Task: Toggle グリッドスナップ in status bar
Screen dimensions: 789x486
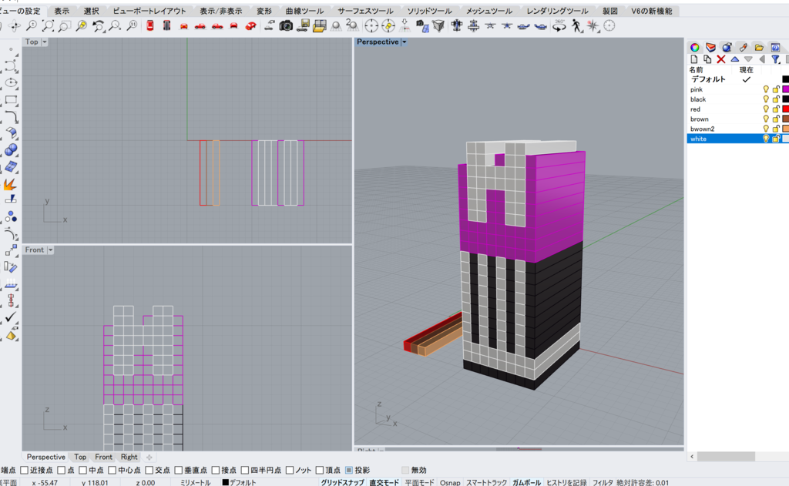Action: coord(342,482)
